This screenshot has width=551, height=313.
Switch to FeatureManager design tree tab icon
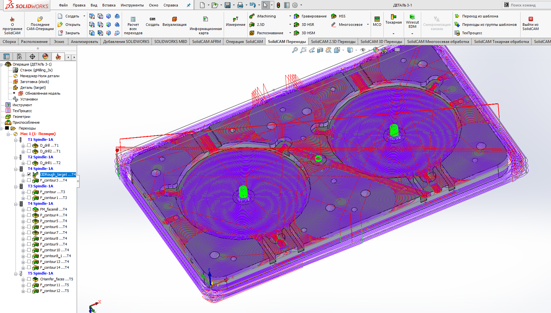click(x=6, y=57)
